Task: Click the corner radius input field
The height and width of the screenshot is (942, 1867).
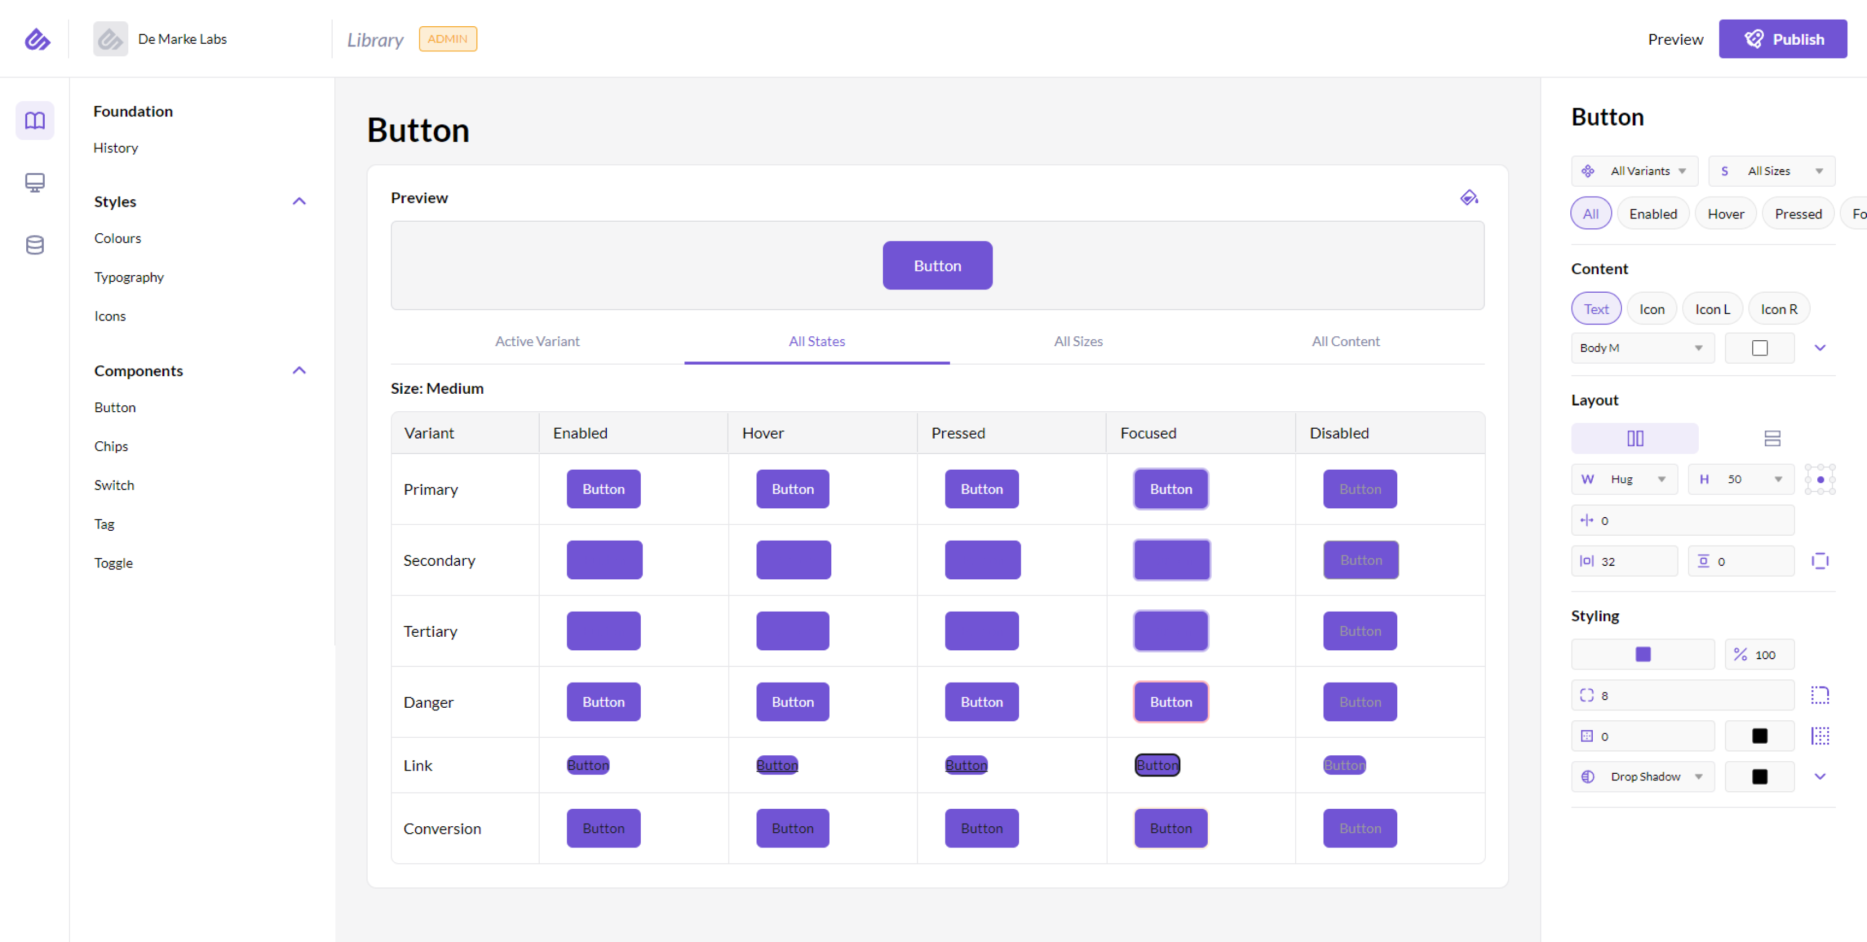Action: (1681, 696)
